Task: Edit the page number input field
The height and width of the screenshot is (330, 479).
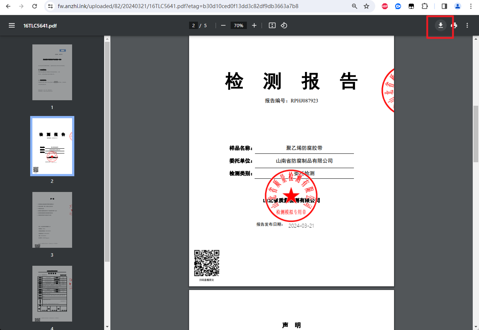Action: coord(193,25)
